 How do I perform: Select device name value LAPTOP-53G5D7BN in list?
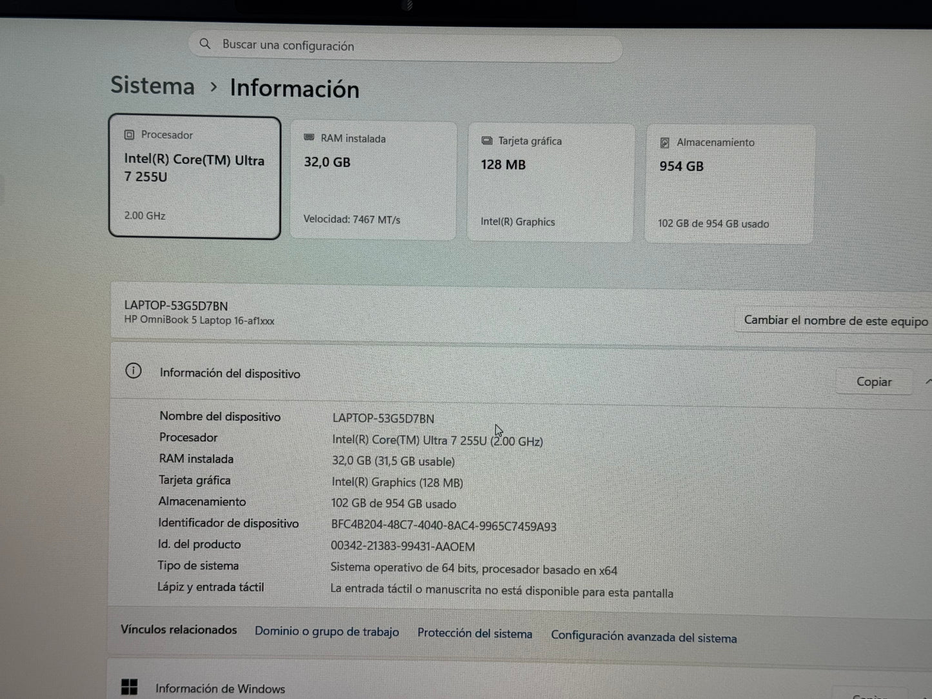click(383, 418)
